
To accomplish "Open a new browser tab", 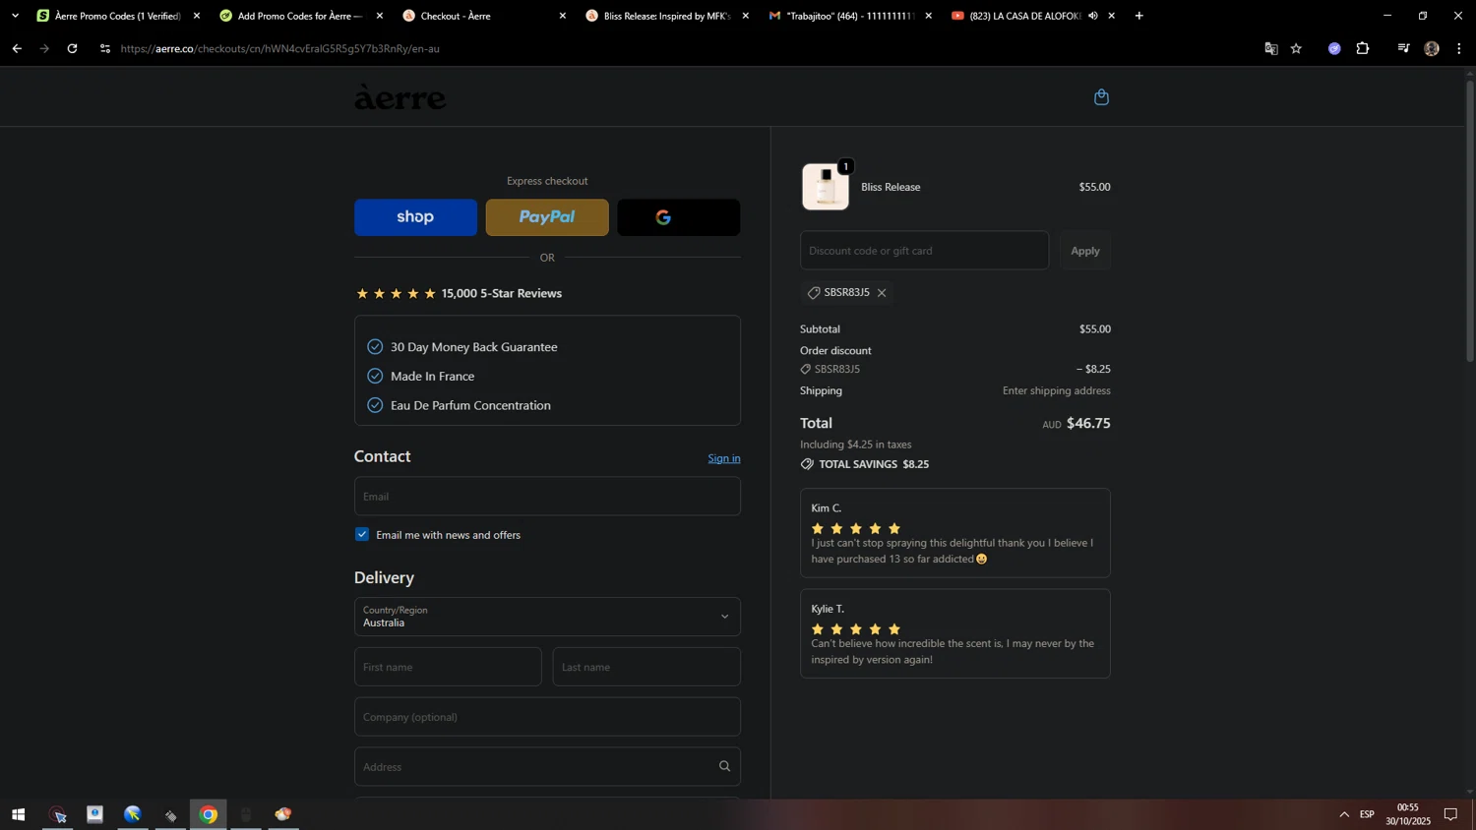I will click(x=1138, y=16).
